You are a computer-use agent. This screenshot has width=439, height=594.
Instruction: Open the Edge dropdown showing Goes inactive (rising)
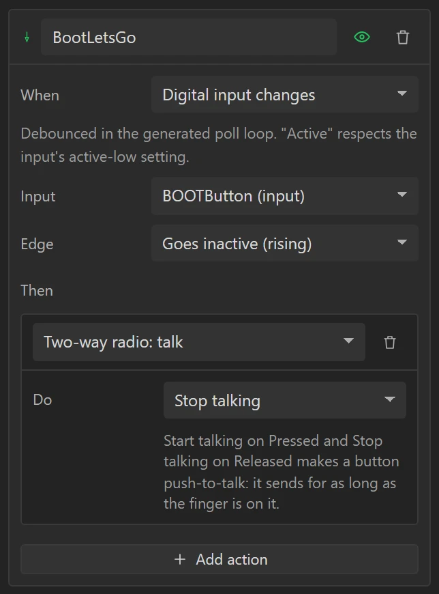[x=285, y=243]
